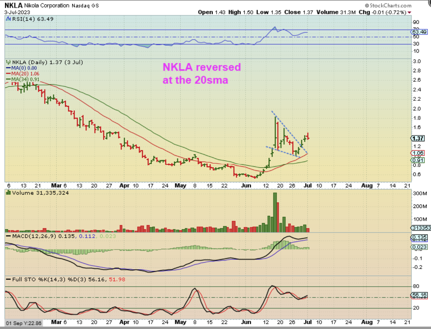This screenshot has width=431, height=329.
Task: Click the 63.49 RSI value tag on the right axis
Action: pos(420,32)
